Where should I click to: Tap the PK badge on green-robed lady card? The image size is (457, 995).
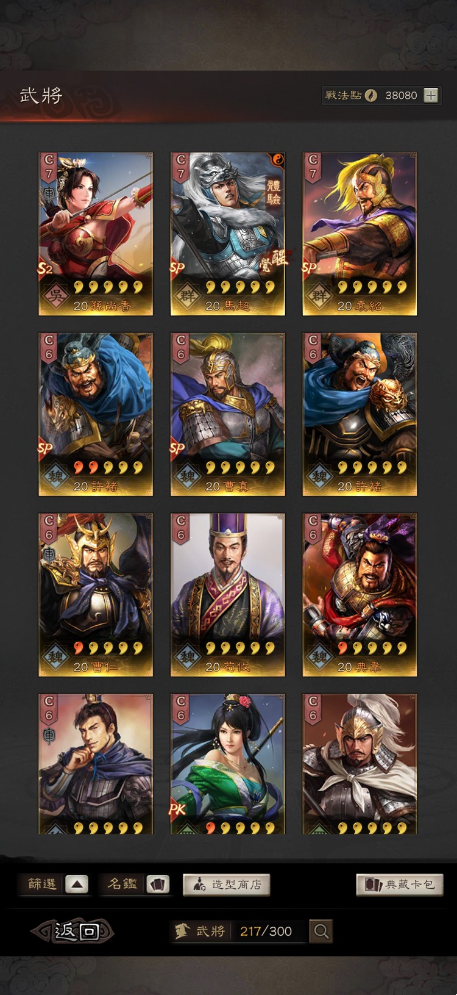(177, 810)
